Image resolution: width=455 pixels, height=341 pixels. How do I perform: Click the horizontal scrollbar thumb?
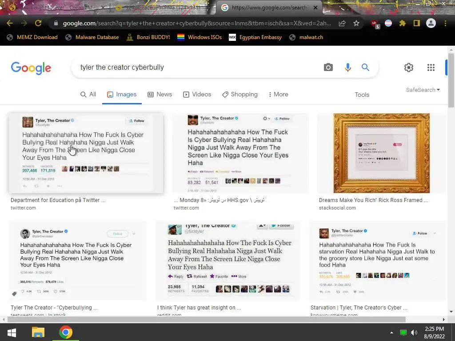click(x=206, y=320)
